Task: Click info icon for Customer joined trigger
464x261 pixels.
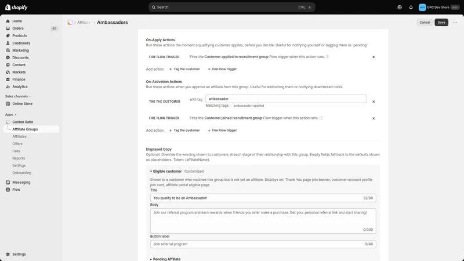Action: click(321, 118)
